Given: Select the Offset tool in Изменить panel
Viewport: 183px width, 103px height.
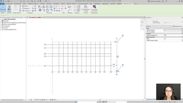Looking at the screenshot, I should pyautogui.click(x=44, y=7).
